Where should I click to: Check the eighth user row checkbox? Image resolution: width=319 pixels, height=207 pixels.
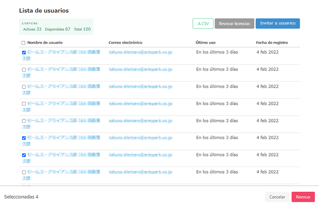pyautogui.click(x=24, y=172)
